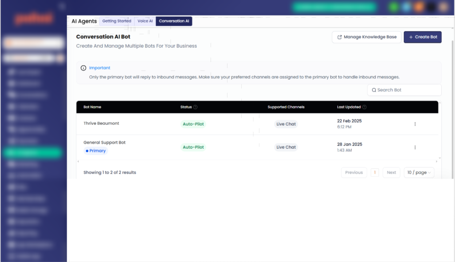Go to Previous results page
The width and height of the screenshot is (455, 262).
[354, 172]
